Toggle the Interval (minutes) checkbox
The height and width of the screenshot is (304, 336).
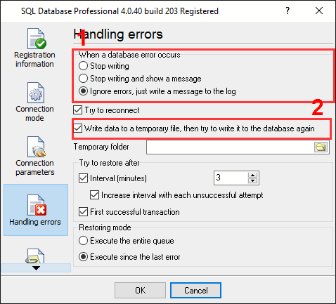[x=83, y=178]
